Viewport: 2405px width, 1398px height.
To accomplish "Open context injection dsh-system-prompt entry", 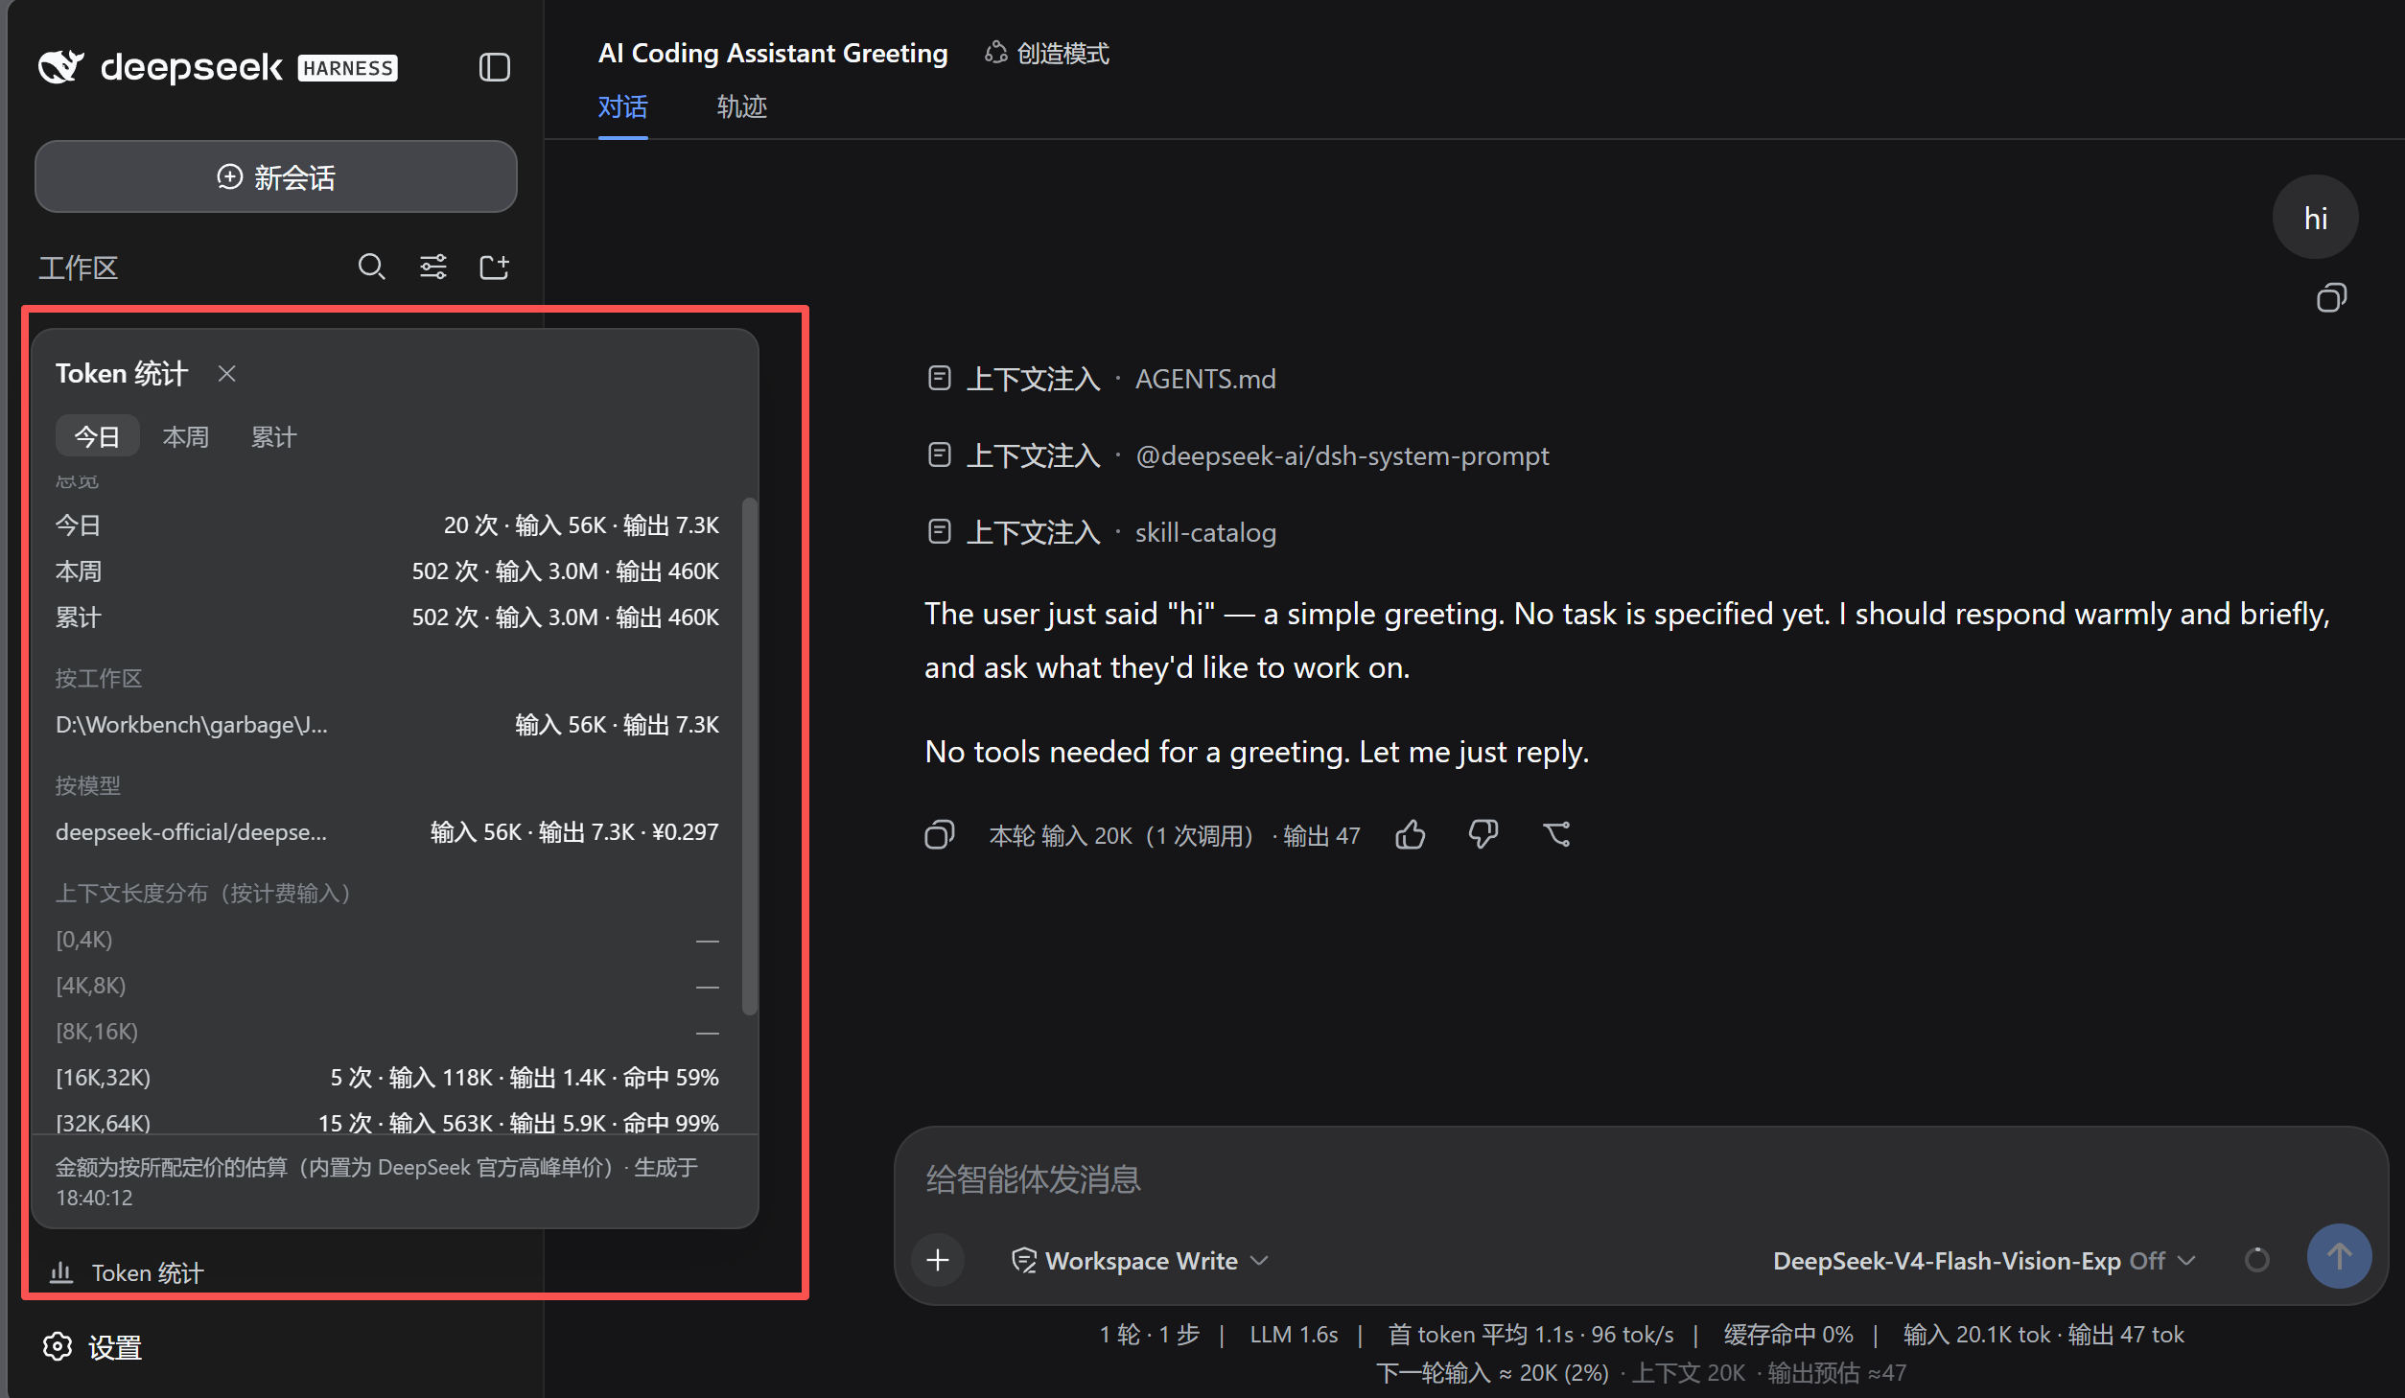I will [1238, 455].
